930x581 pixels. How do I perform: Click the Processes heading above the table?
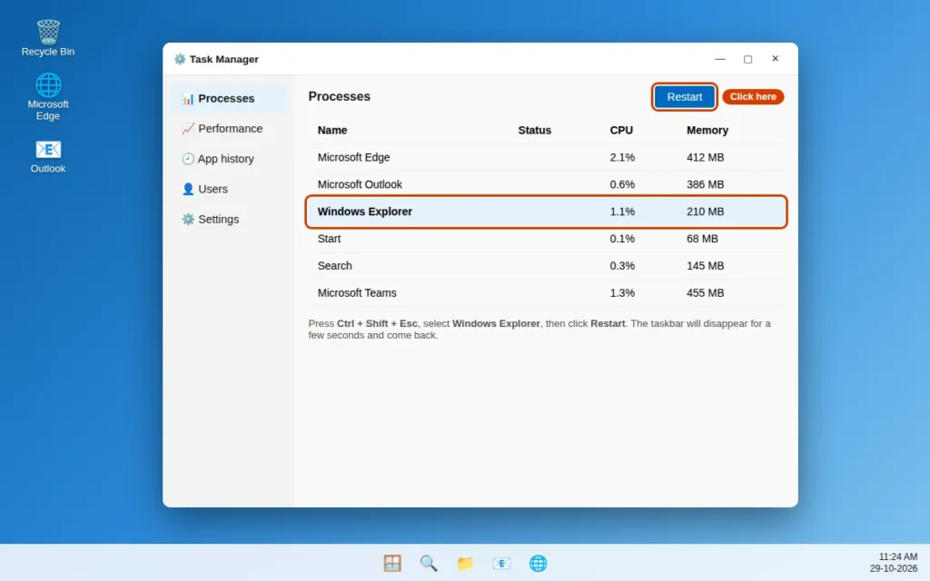[340, 96]
